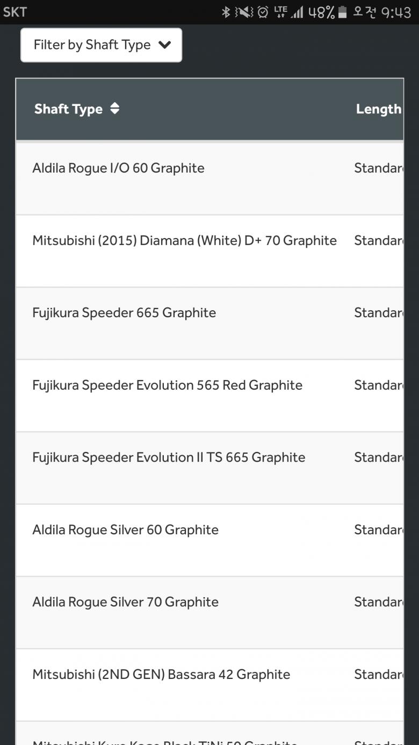
Task: Tap the SKT carrier label
Action: click(15, 12)
